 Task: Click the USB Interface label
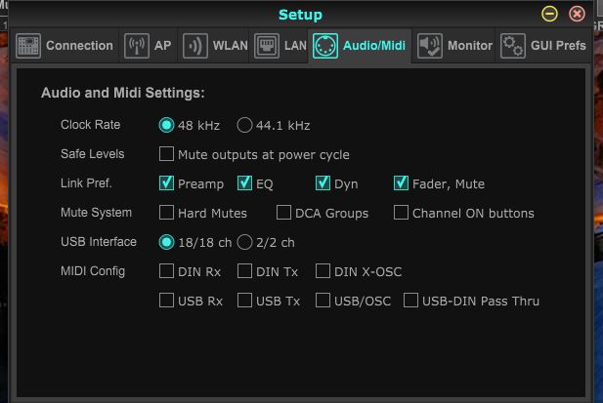click(99, 242)
